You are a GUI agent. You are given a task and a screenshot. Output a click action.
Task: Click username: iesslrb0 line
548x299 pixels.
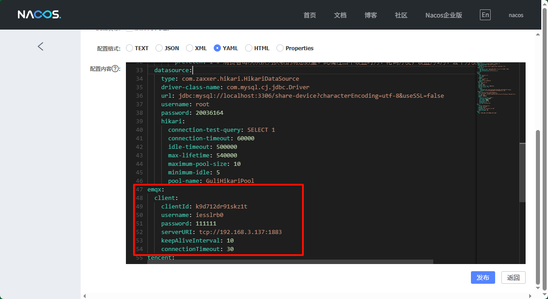pyautogui.click(x=192, y=215)
